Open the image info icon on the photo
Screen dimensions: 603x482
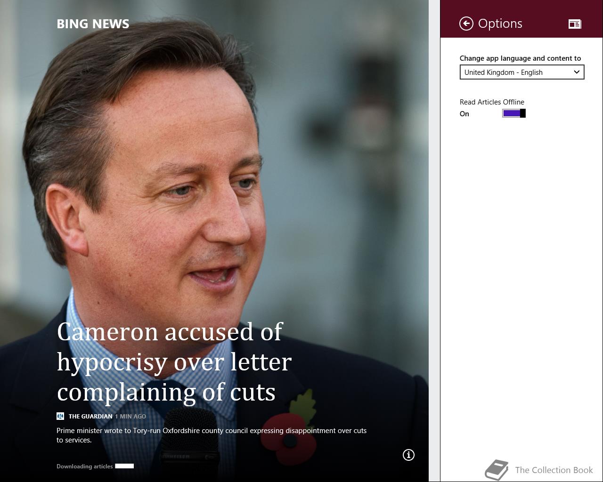coord(408,455)
